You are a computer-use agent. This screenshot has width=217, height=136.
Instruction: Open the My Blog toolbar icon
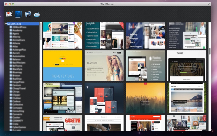coord(9,14)
